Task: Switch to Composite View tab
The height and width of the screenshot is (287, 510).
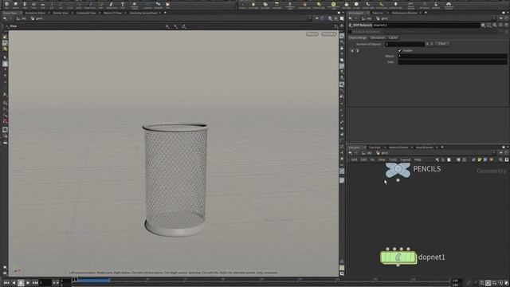Action: pos(86,13)
